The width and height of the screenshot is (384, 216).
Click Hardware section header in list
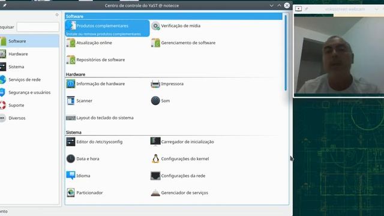(76, 74)
